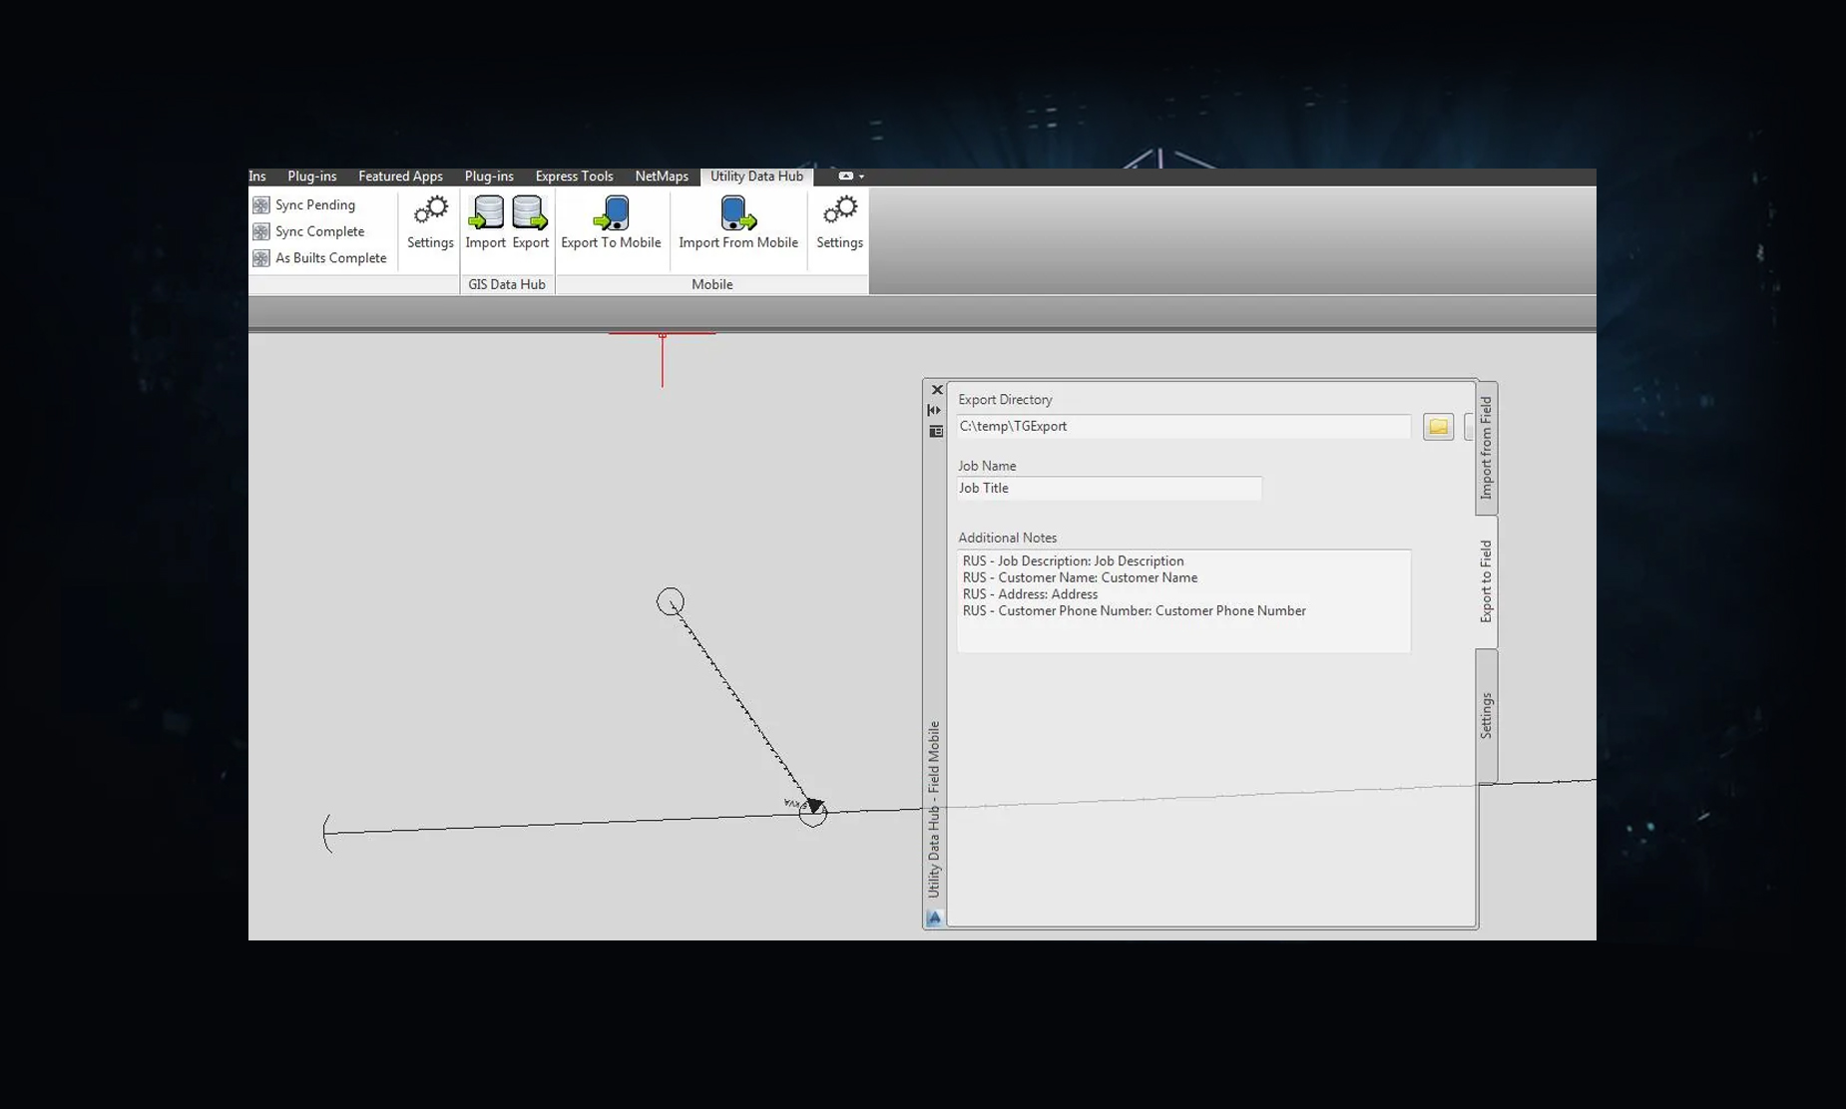Open the vertical Settings tab on the palette
Viewport: 1846px width, 1109px height.
click(1486, 715)
